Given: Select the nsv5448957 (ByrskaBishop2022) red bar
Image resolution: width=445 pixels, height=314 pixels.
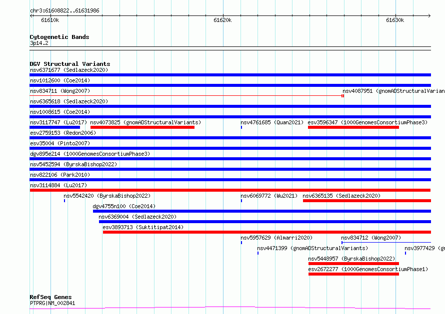Looking at the screenshot, I should (x=353, y=264).
